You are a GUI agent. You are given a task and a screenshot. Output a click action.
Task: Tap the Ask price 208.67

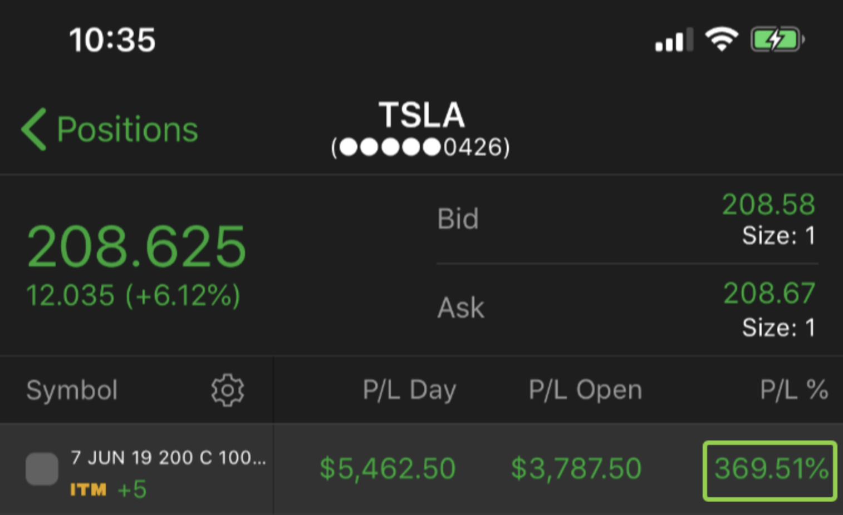point(769,293)
